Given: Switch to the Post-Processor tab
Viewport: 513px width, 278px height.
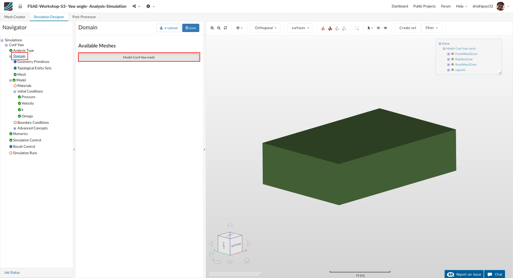Looking at the screenshot, I should coord(84,17).
